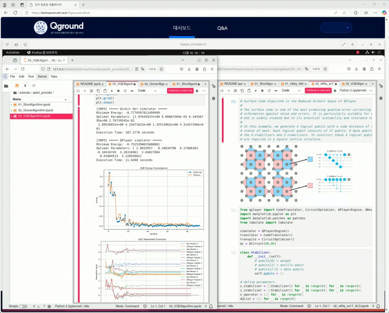Open debugger panel icon in left right-sidebar
389x313 pixels.
tap(213, 99)
